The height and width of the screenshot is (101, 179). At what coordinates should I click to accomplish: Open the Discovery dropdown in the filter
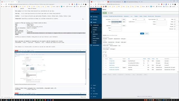(x=176, y=29)
